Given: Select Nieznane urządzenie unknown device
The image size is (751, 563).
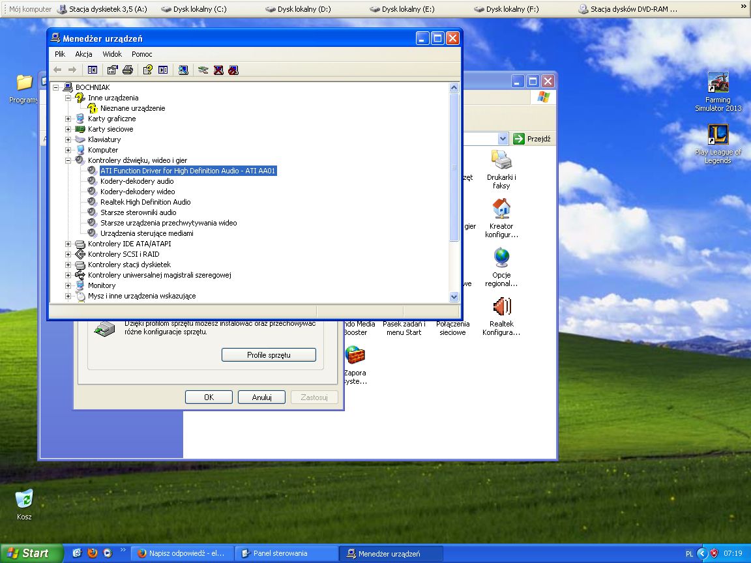Looking at the screenshot, I should coord(133,108).
